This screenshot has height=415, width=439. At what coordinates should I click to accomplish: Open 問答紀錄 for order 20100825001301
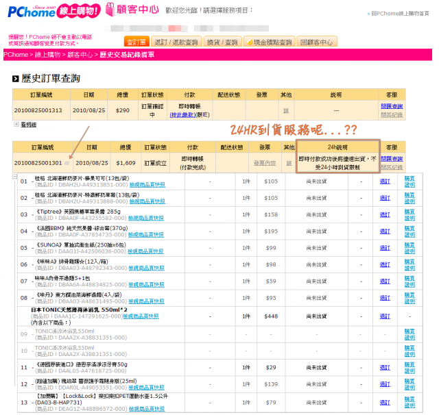click(392, 167)
